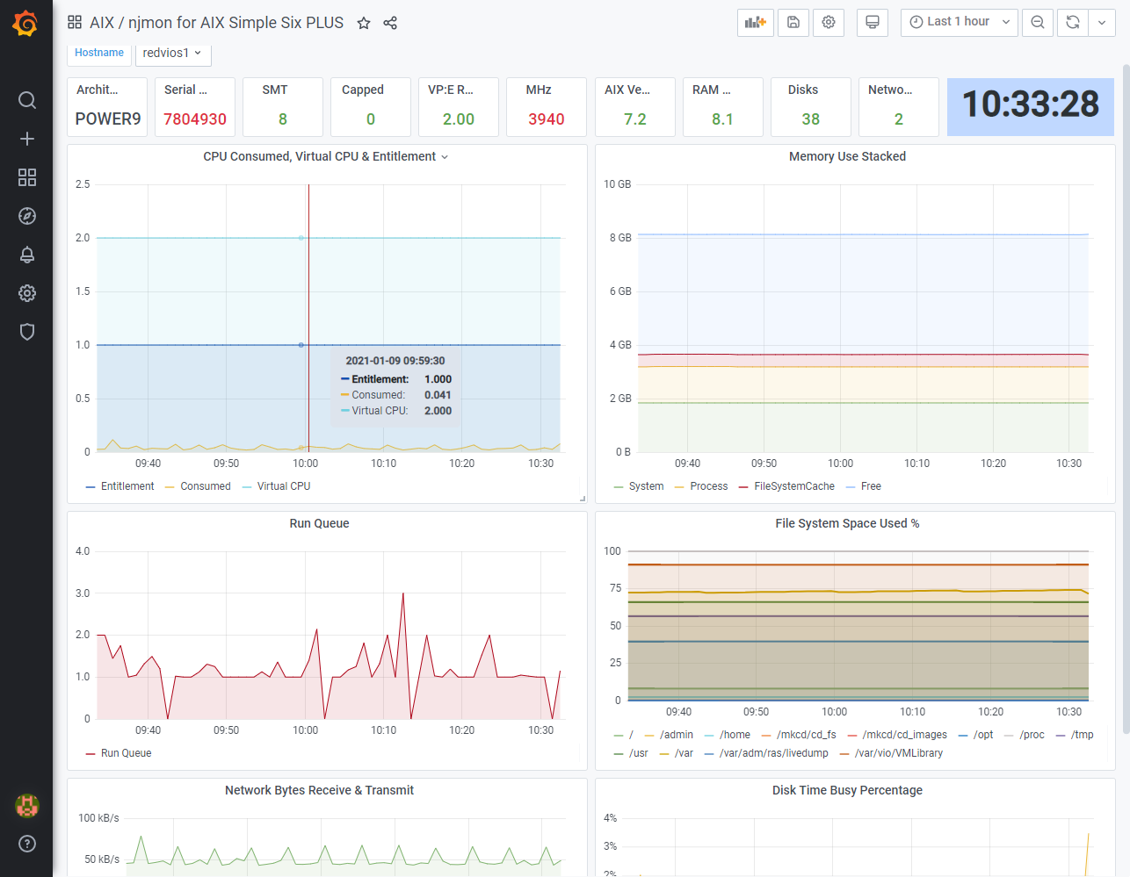Click the POWER9 architecture stat
Image resolution: width=1130 pixels, height=877 pixels.
(108, 119)
